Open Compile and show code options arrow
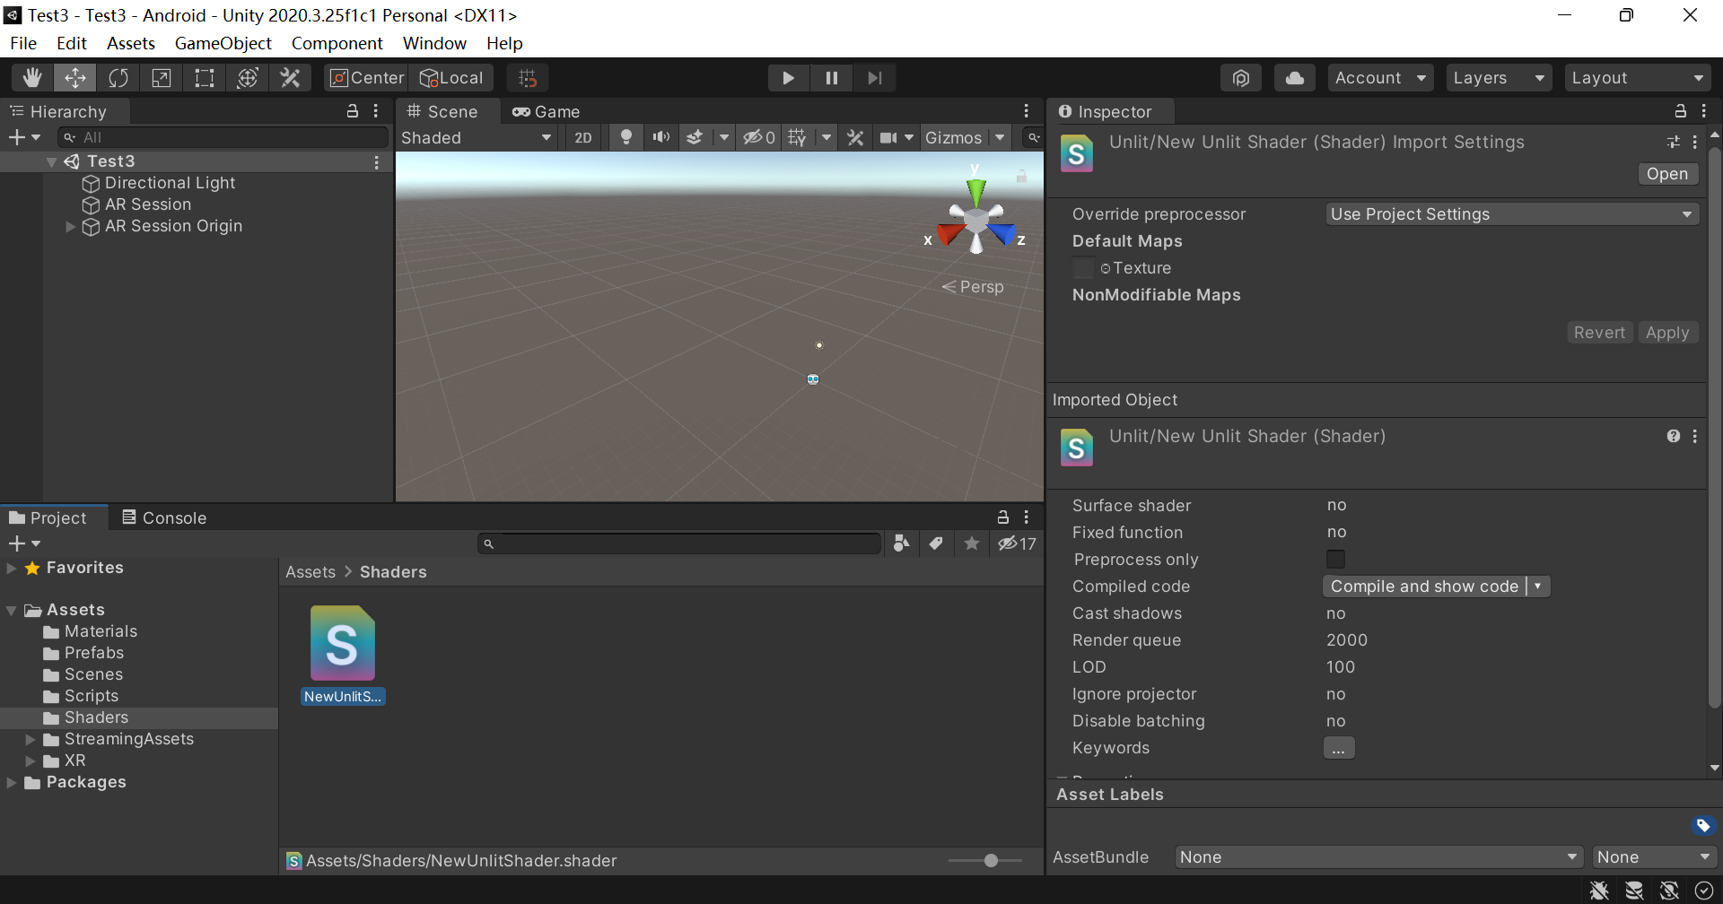 coord(1538,586)
